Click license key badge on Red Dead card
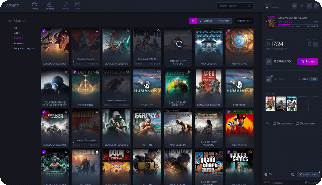The height and width of the screenshot is (185, 322). 229,112
